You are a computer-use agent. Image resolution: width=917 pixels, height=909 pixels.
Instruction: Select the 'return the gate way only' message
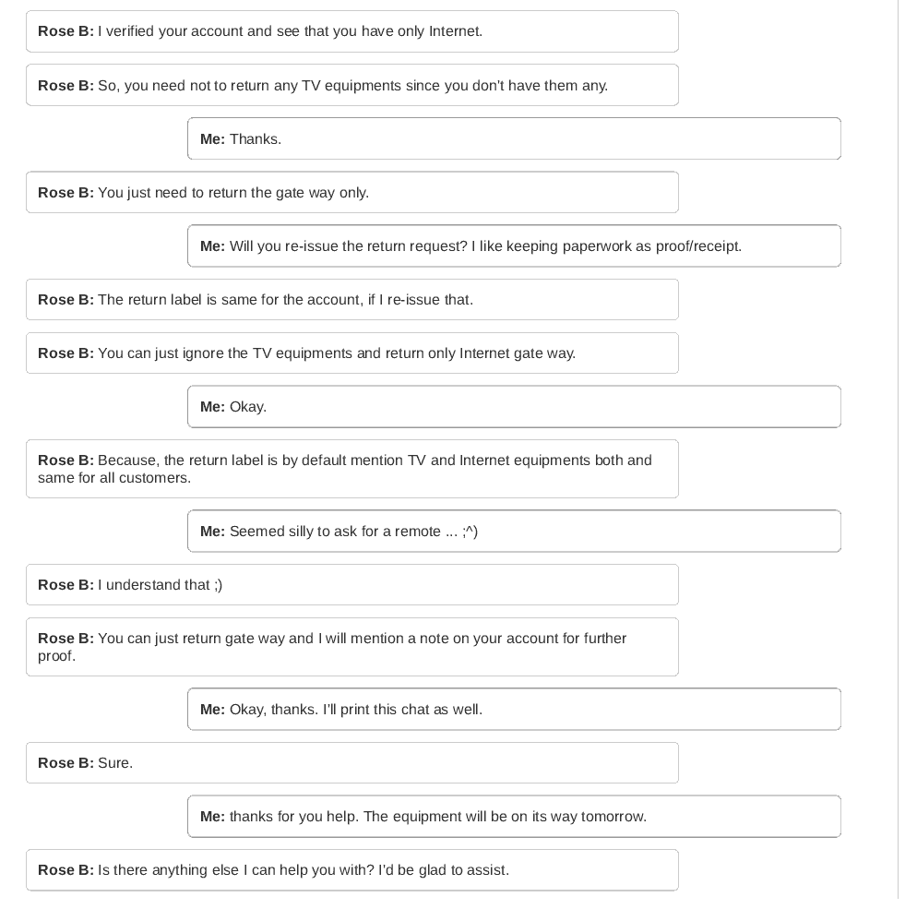click(232, 193)
